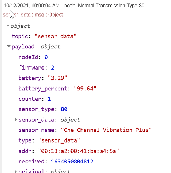The height and width of the screenshot is (173, 171).
Task: Select the topic "sensor_data" value
Action: click(56, 36)
